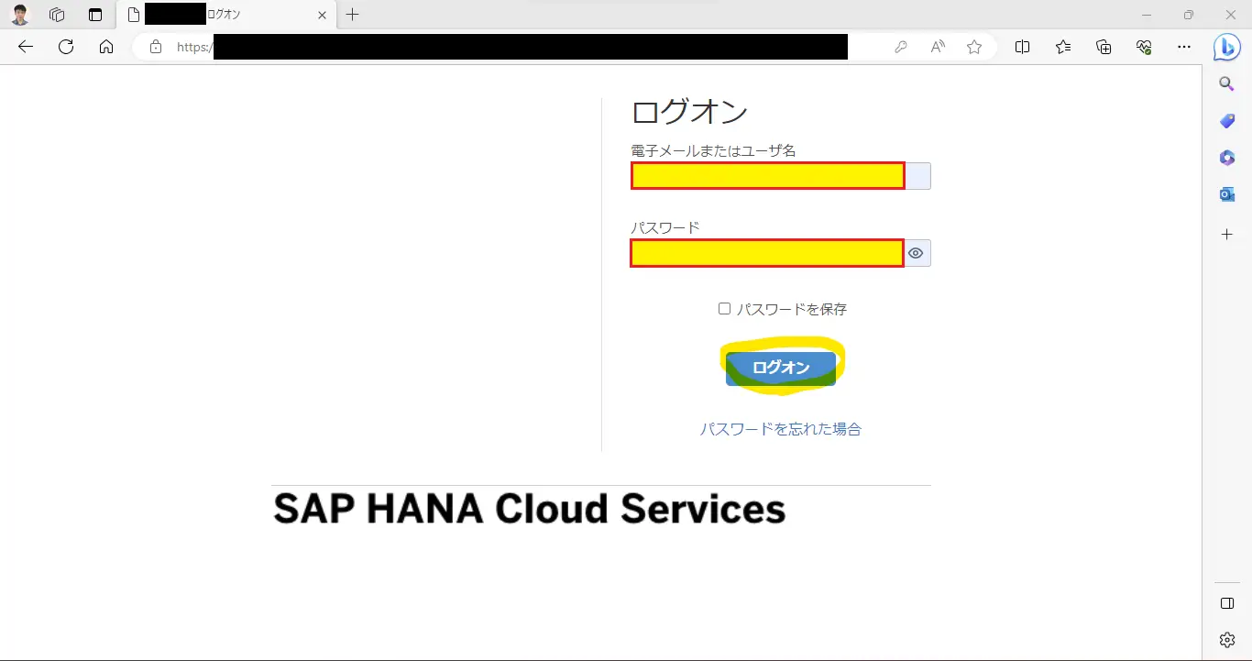Open Browser essentials heart icon

coord(1144,47)
